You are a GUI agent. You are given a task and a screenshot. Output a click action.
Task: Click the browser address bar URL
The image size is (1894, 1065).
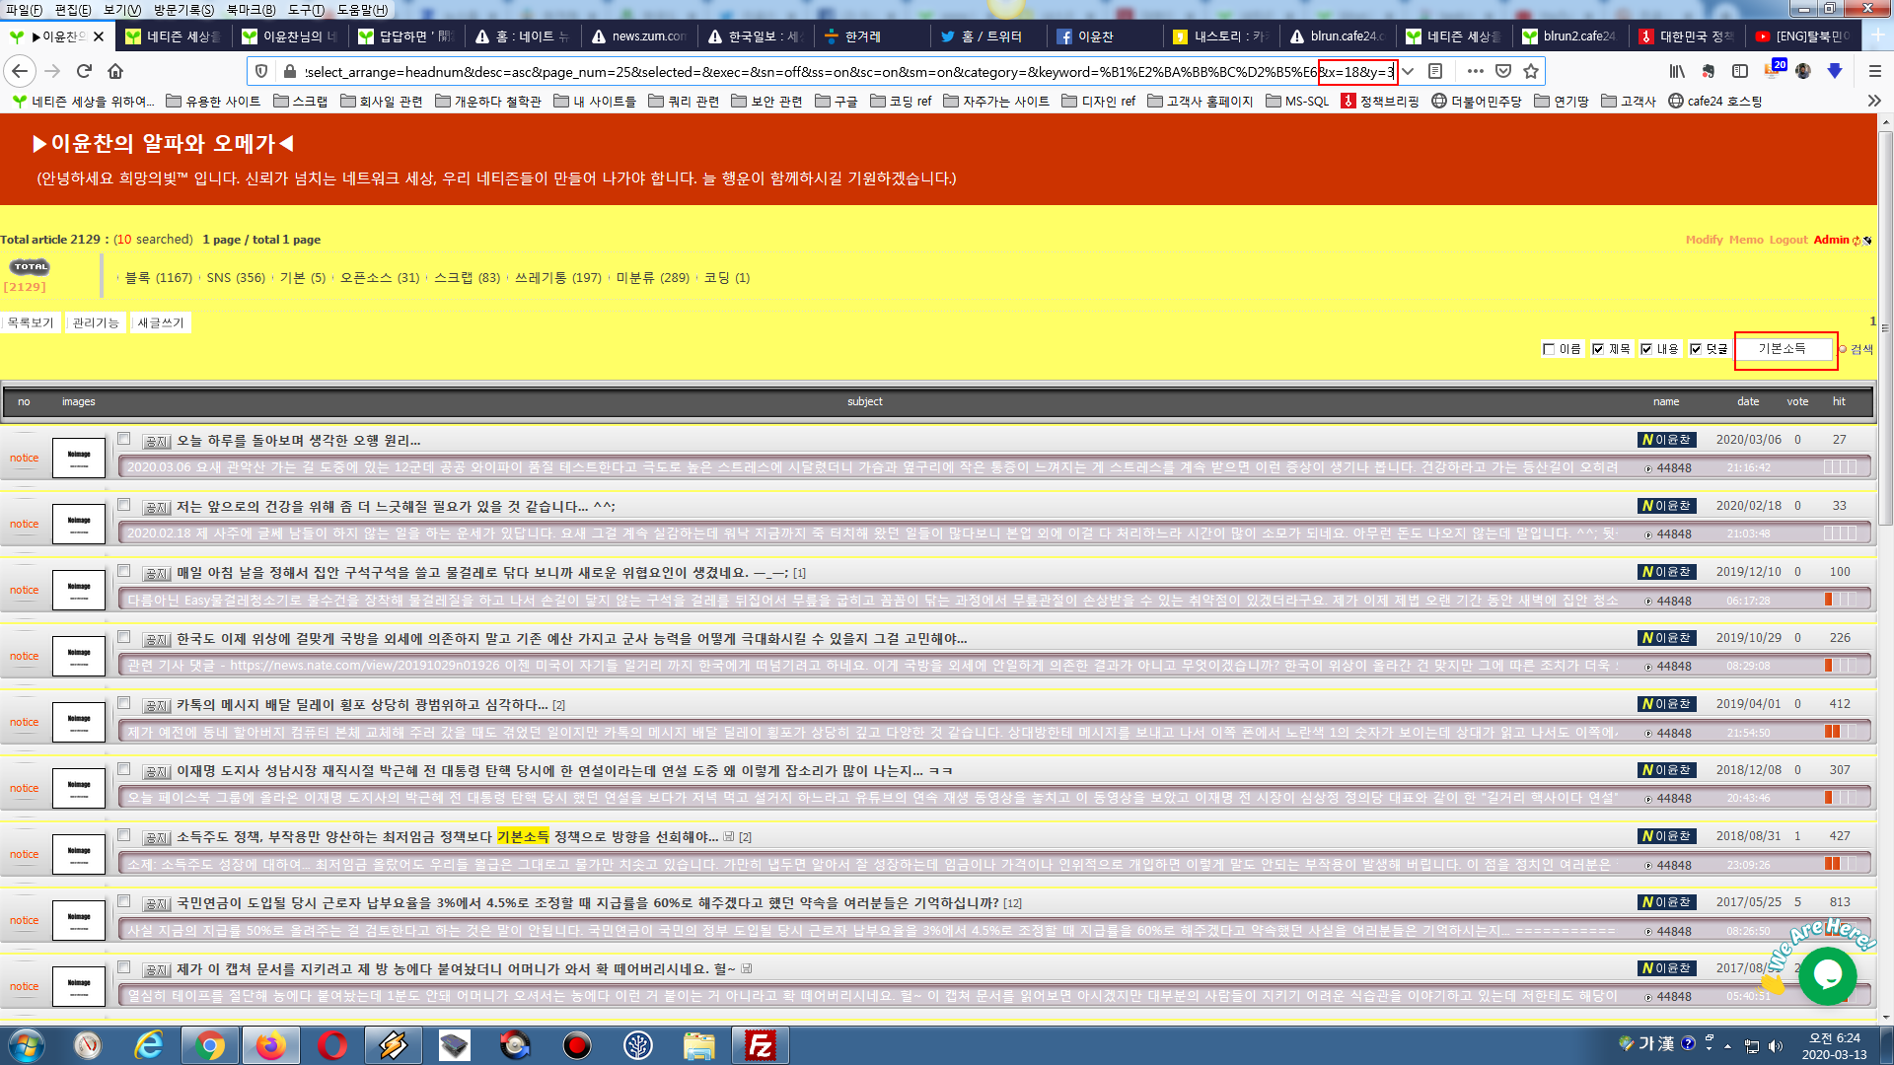[848, 71]
